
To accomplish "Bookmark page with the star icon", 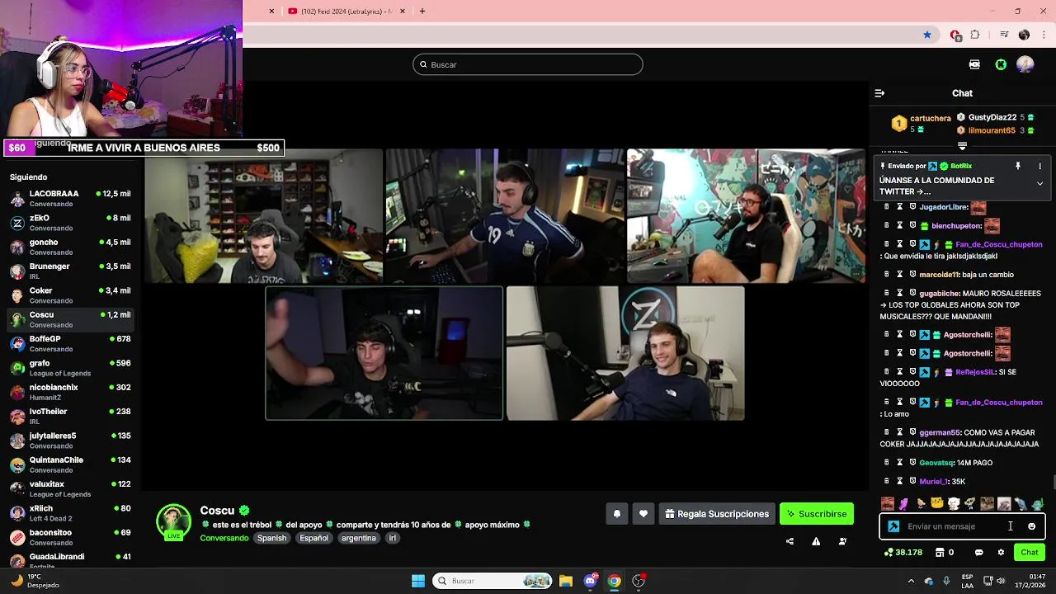I will (927, 35).
